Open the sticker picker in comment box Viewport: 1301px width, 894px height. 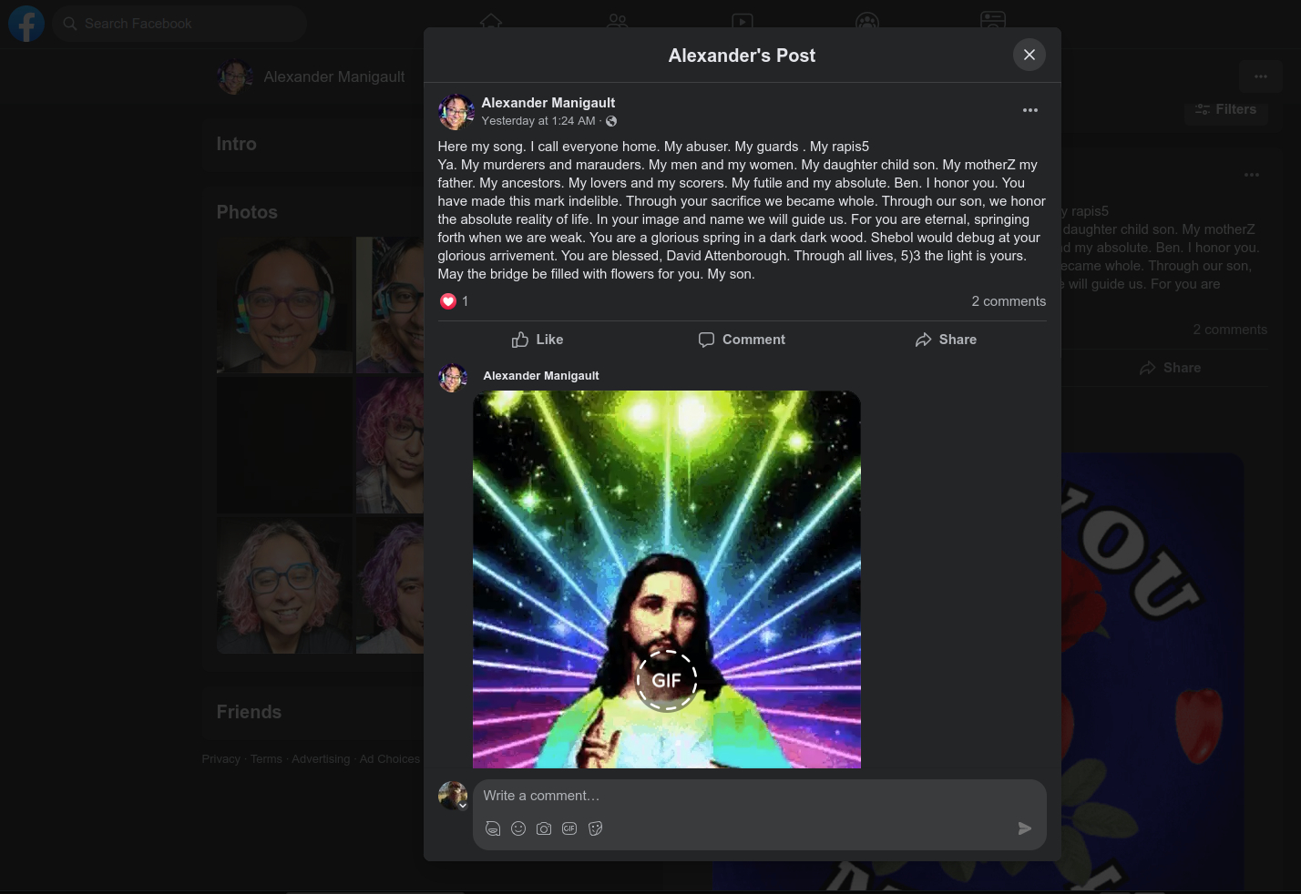[596, 828]
